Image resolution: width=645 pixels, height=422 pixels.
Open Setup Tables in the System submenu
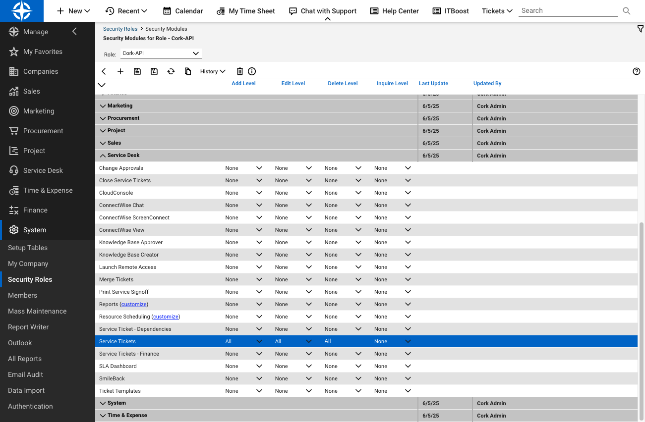pos(28,248)
